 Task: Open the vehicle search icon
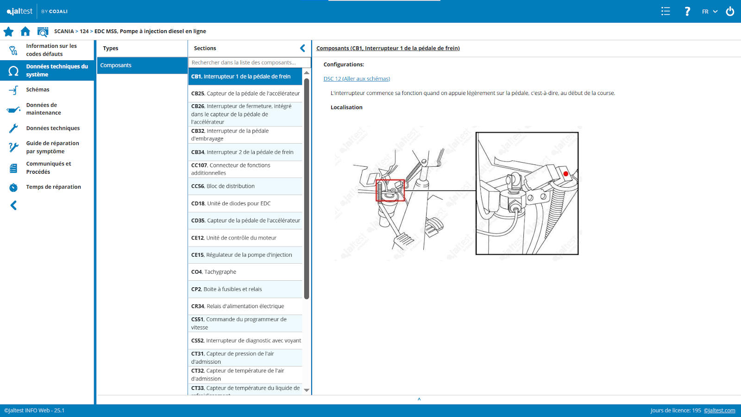point(43,32)
